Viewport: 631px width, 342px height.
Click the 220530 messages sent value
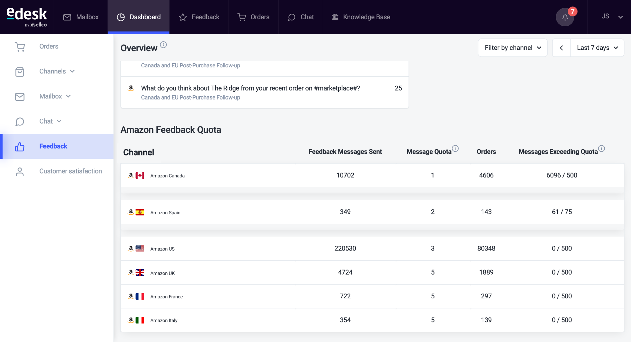[x=345, y=249]
